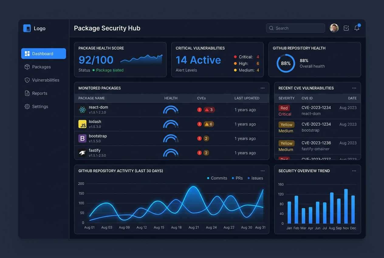Sort by PACKAGE NAME column header
384x258 pixels.
[x=91, y=98]
